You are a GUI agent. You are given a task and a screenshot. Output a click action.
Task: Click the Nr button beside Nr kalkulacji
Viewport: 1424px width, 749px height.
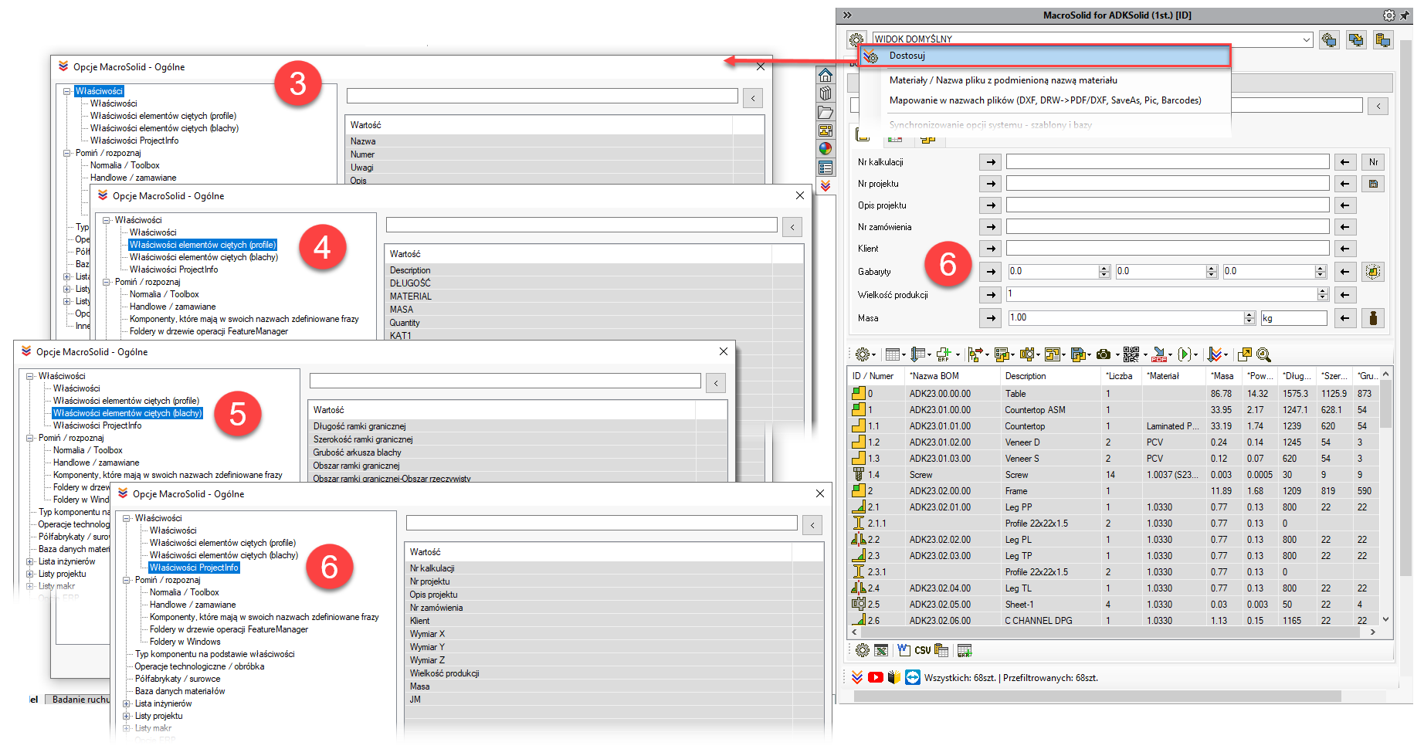pyautogui.click(x=1373, y=162)
